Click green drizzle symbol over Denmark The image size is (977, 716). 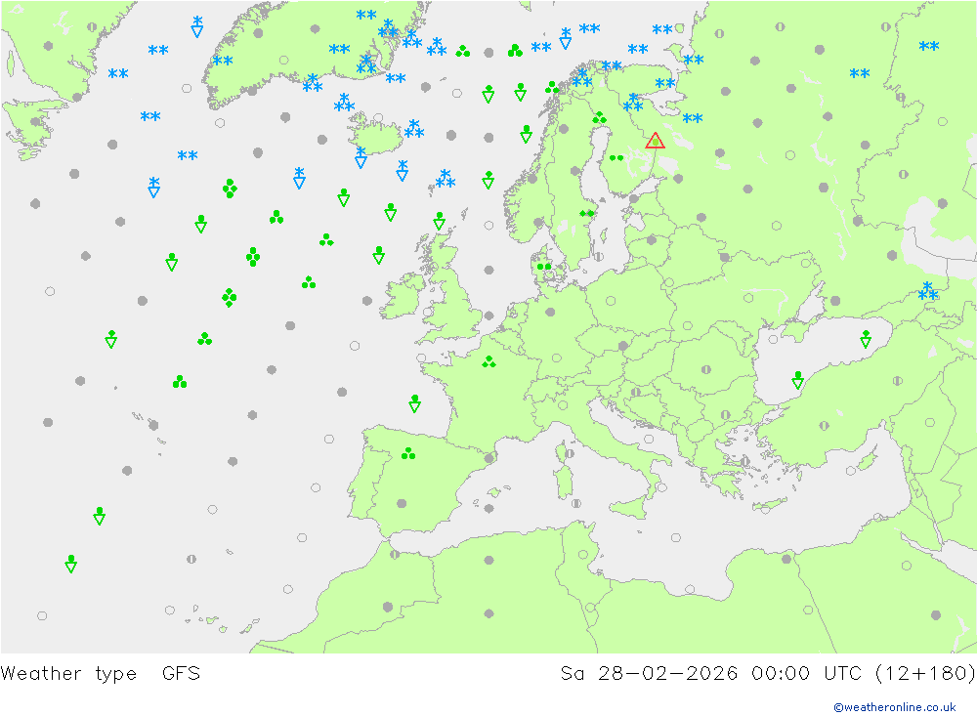[544, 267]
